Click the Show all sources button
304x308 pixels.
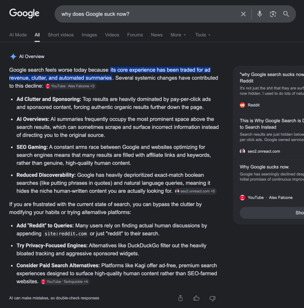click(x=272, y=213)
